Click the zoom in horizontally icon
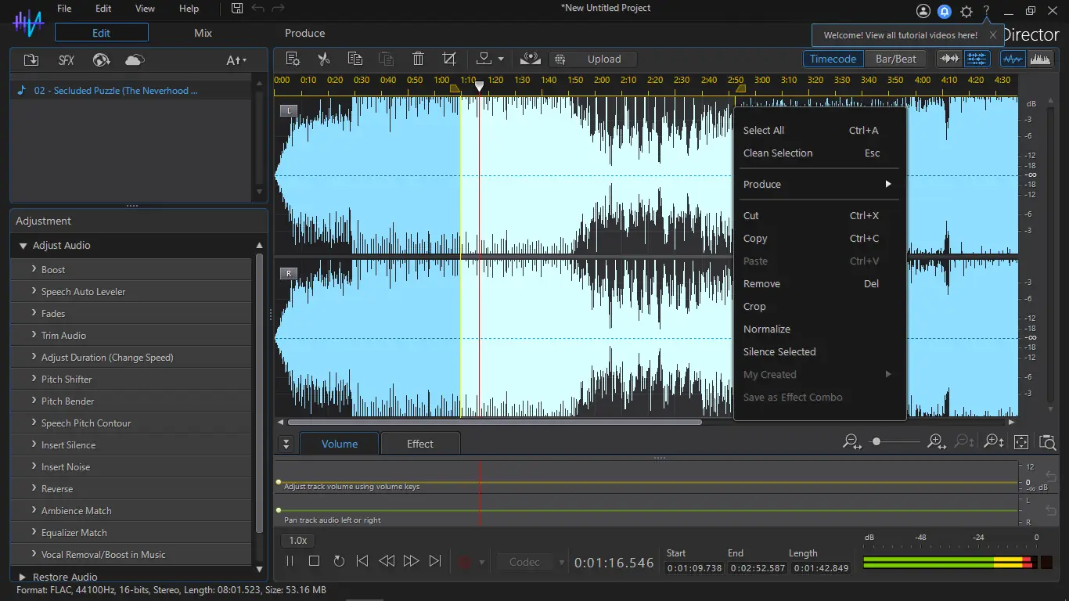This screenshot has height=601, width=1069. pyautogui.click(x=936, y=442)
